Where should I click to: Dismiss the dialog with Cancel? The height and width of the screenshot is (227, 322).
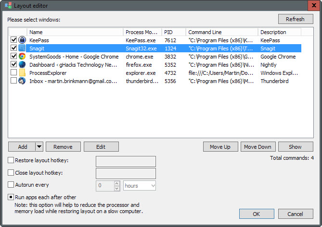click(296, 214)
